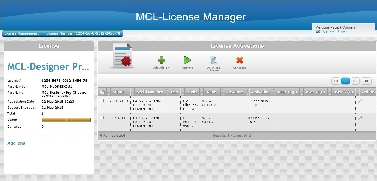Sort Status column ascending arrow
This screenshot has height=181, width=377.
pos(109,90)
